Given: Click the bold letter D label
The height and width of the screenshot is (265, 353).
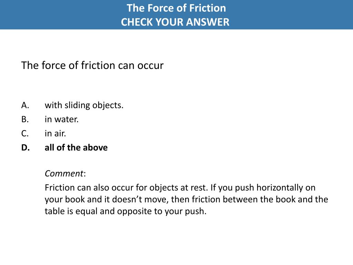Looking at the screenshot, I should coord(26,148).
